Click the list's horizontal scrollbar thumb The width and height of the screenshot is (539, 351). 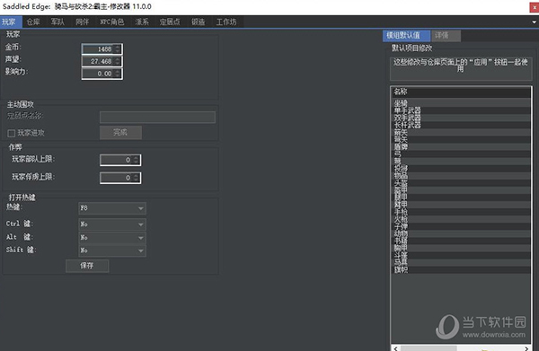coord(429,348)
